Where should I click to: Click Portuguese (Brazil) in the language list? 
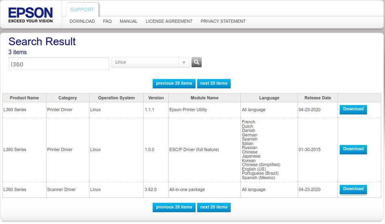pyautogui.click(x=260, y=173)
